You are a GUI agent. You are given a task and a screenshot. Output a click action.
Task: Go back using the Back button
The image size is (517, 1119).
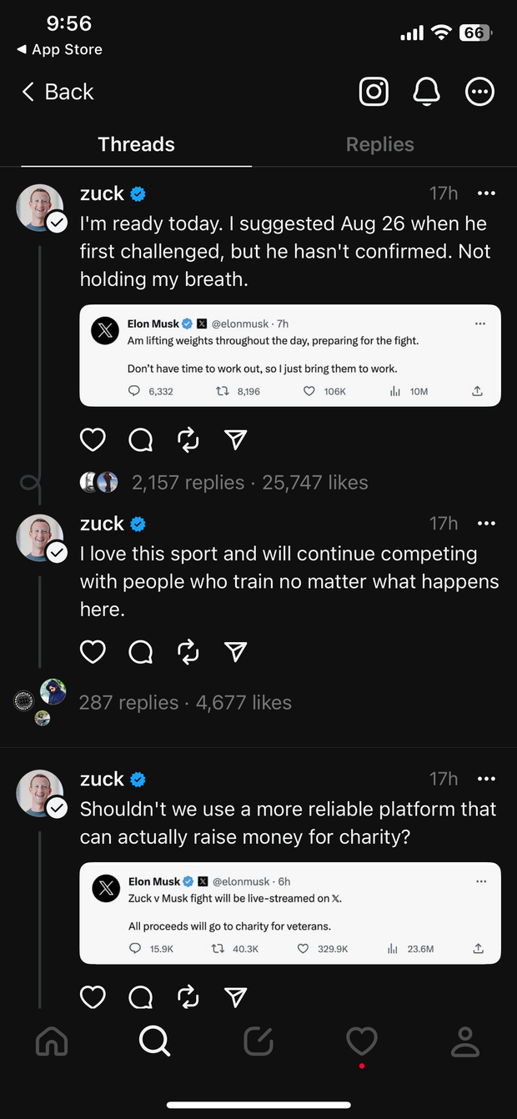tap(58, 92)
